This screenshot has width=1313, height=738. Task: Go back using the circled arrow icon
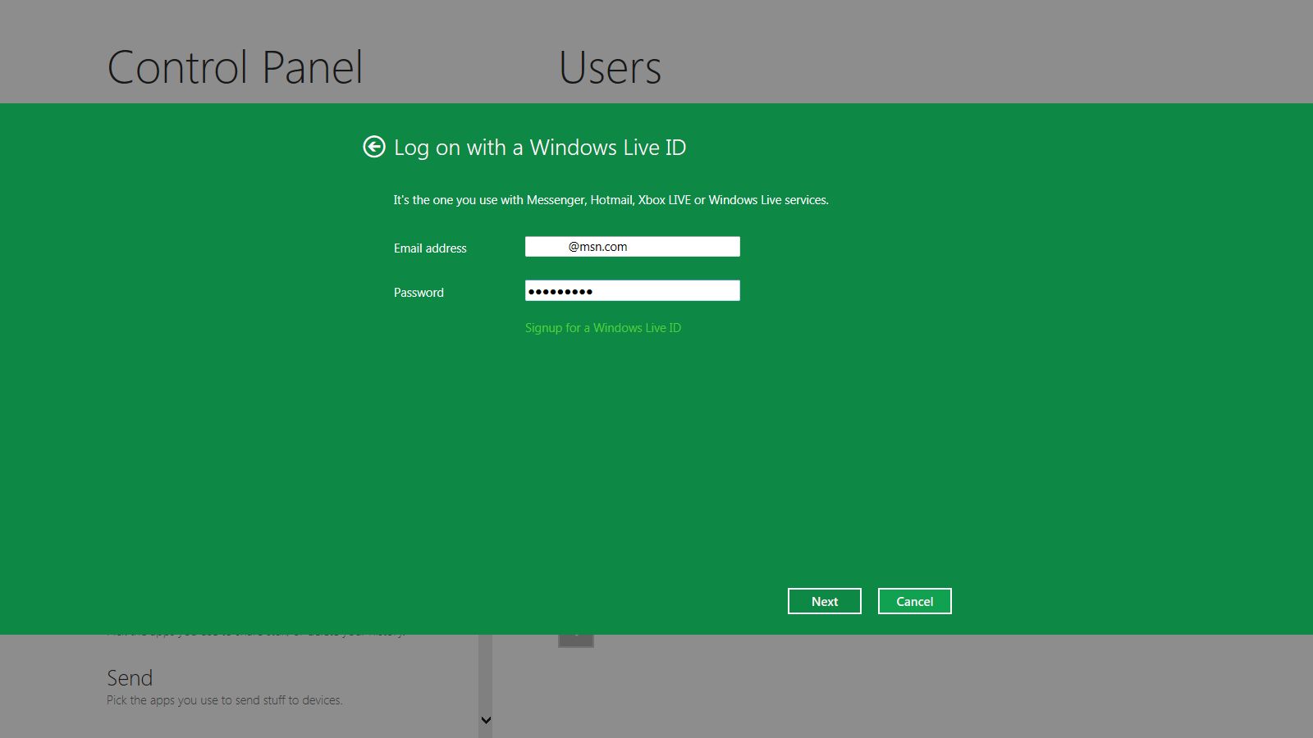374,147
